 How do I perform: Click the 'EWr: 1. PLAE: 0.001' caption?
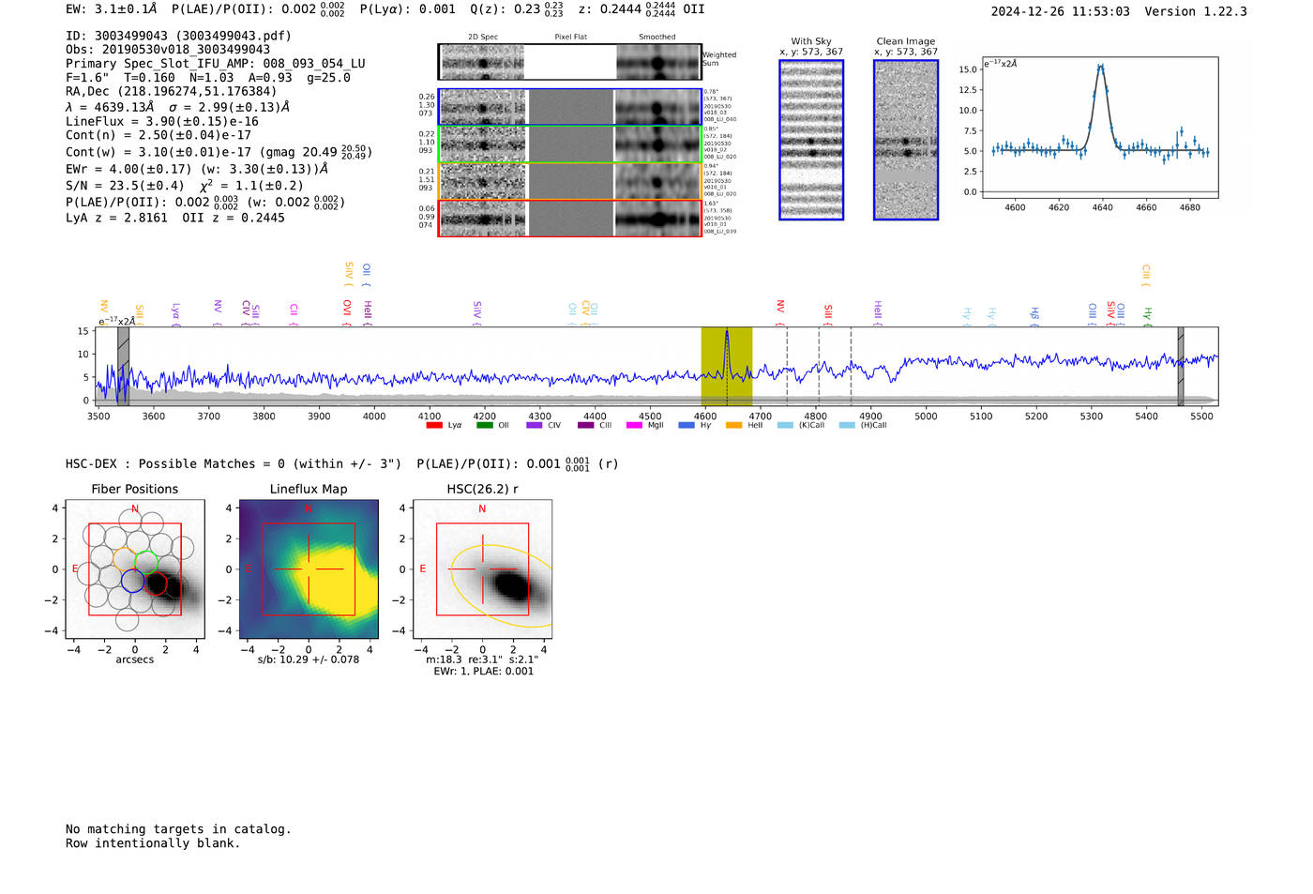point(483,671)
